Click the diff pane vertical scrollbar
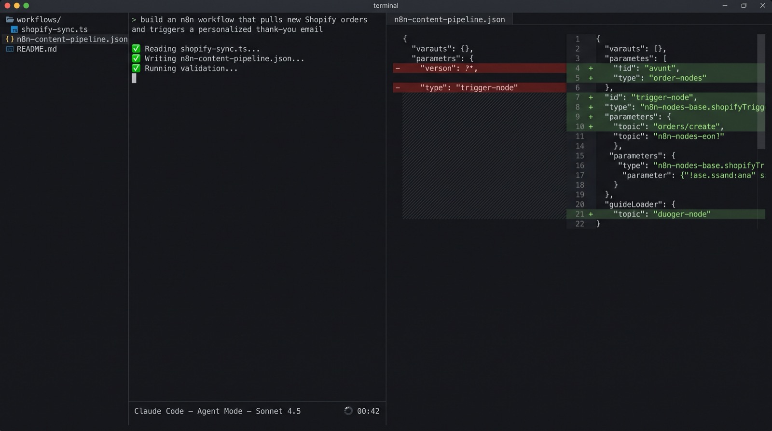This screenshot has height=431, width=772. 761,92
